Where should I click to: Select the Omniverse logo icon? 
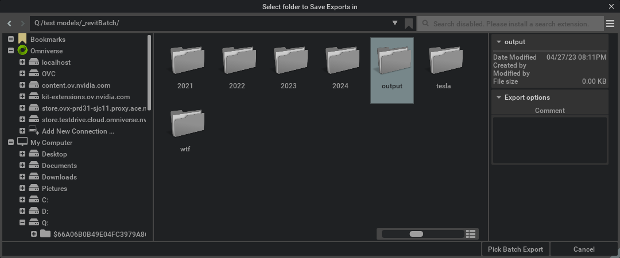(22, 50)
